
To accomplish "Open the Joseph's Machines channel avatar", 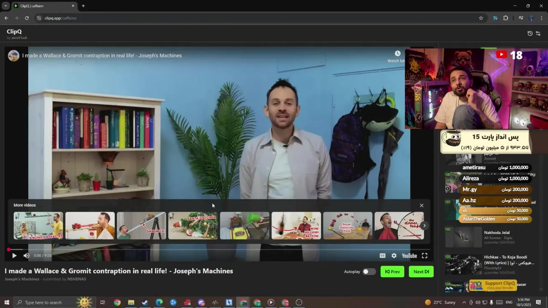I will pyautogui.click(x=14, y=56).
